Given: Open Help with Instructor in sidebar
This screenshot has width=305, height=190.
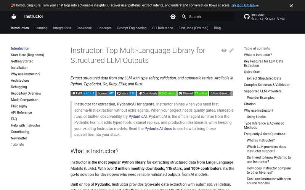Looking at the screenshot, I should [x=26, y=125].
